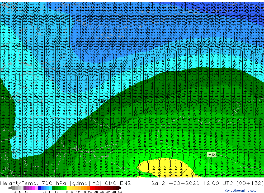Pick the yellow legend swatch above 0
This screenshot has width=264, height=193.
click(x=68, y=188)
